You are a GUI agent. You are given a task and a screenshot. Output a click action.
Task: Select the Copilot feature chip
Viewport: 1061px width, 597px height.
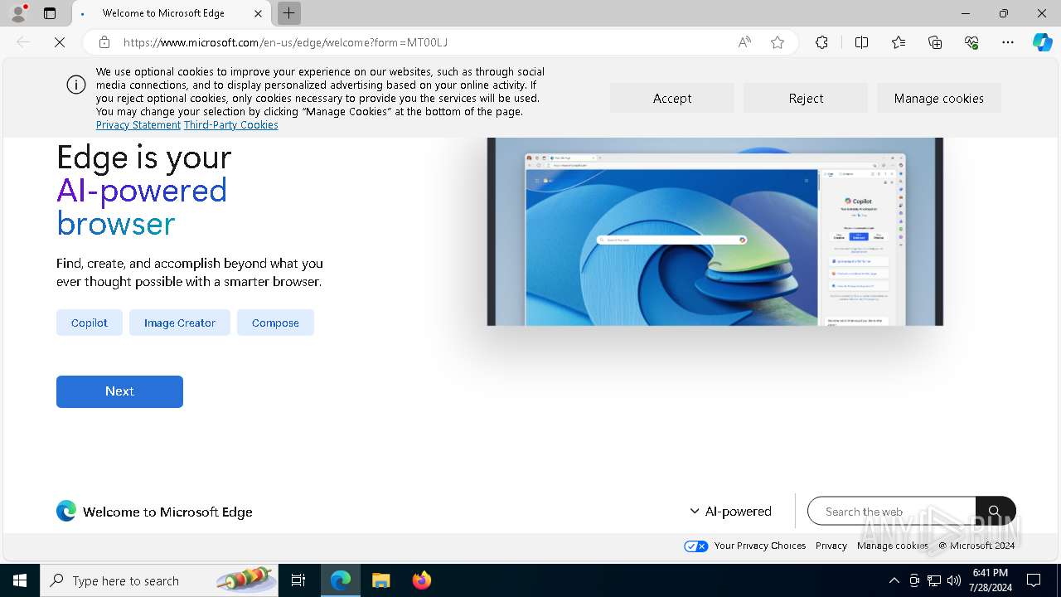(x=90, y=323)
